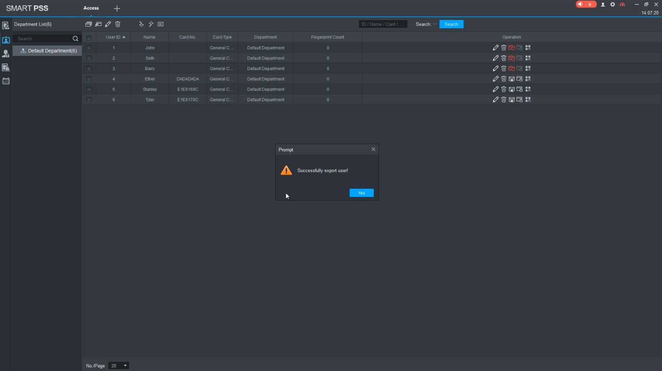
Task: Edit user Ethel with the pencil icon
Action: 496,79
